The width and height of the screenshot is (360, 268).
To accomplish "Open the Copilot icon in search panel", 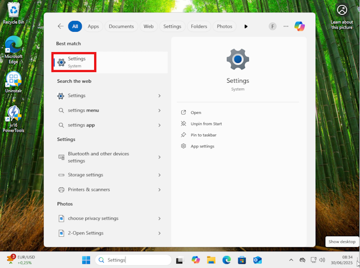I will click(299, 26).
